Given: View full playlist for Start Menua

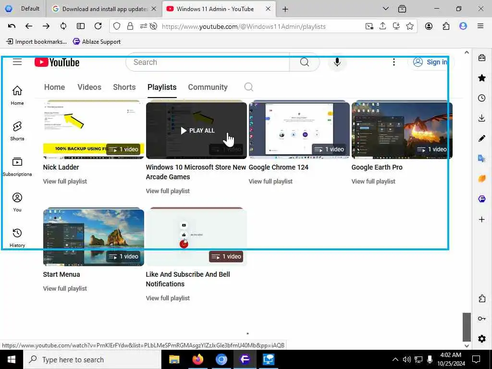Looking at the screenshot, I should [x=65, y=288].
